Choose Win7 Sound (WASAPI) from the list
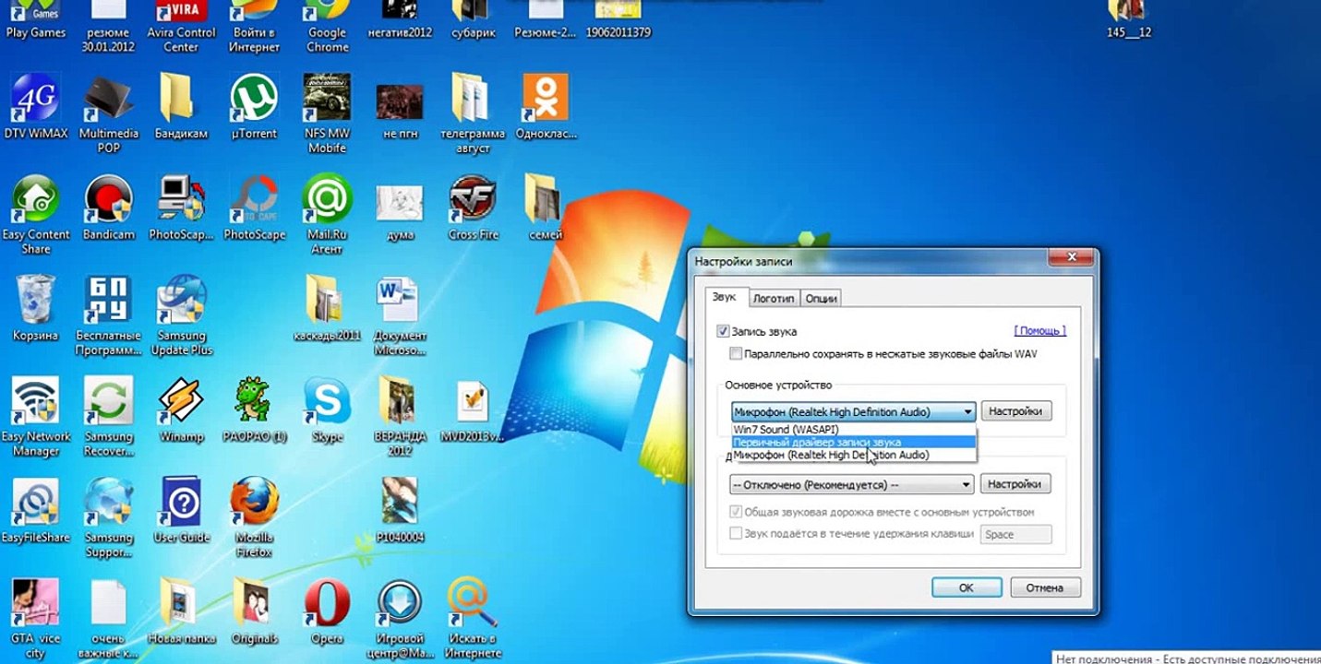 tap(853, 430)
